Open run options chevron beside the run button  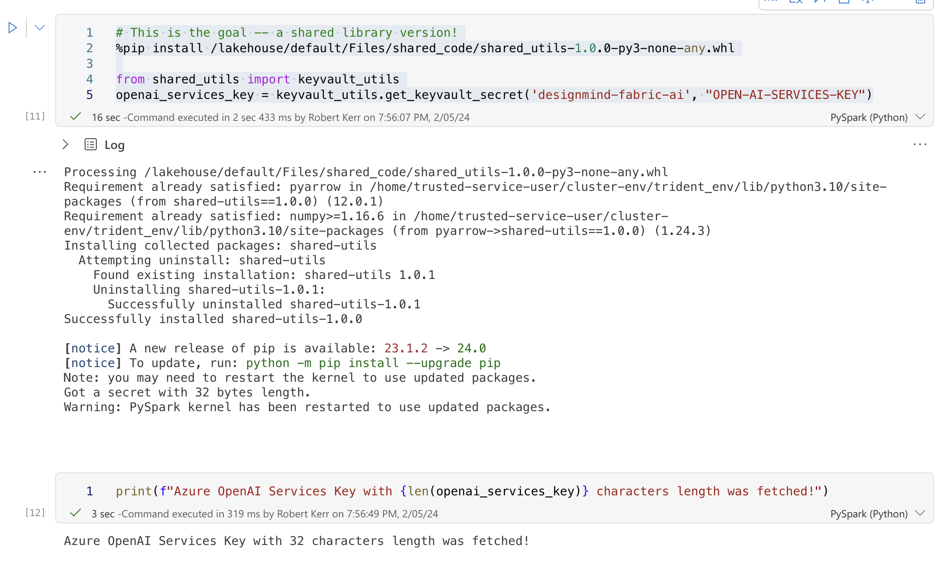[x=40, y=28]
